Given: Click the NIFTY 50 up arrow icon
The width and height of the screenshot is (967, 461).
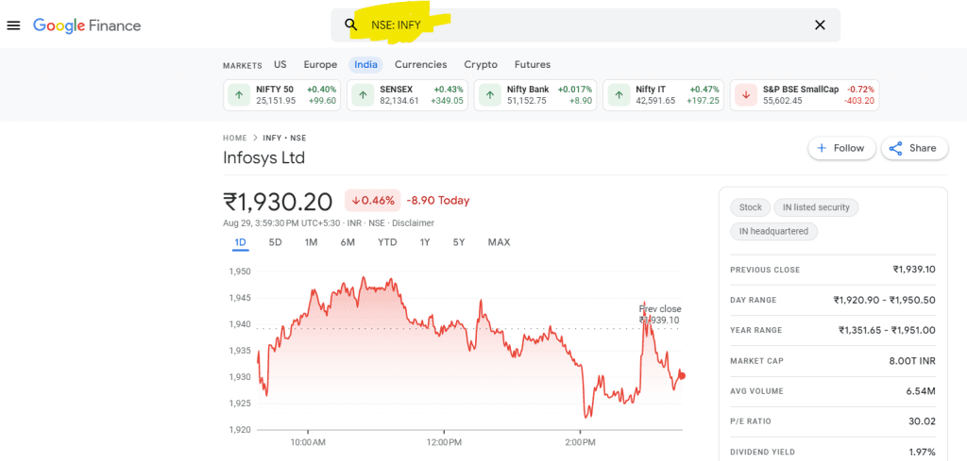Looking at the screenshot, I should 239,94.
